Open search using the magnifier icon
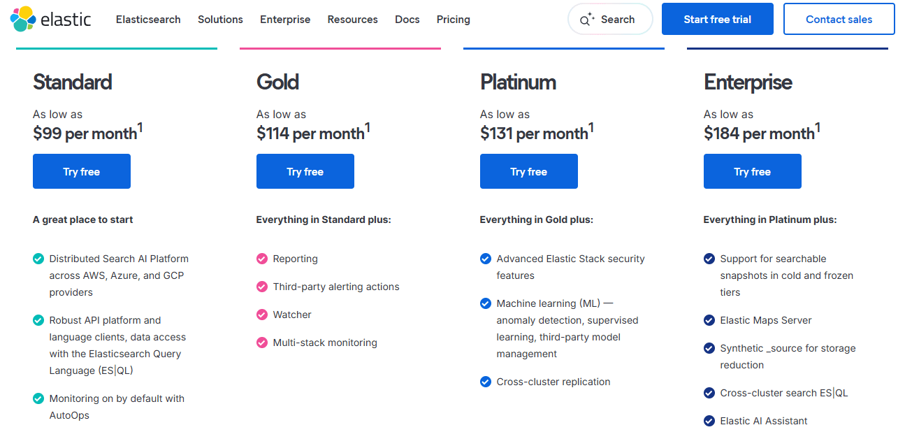 tap(586, 20)
